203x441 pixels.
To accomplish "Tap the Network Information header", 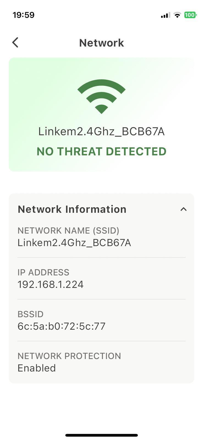I will pyautogui.click(x=72, y=209).
